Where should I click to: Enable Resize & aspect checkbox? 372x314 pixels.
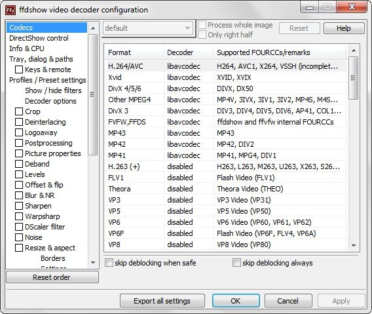(x=19, y=248)
